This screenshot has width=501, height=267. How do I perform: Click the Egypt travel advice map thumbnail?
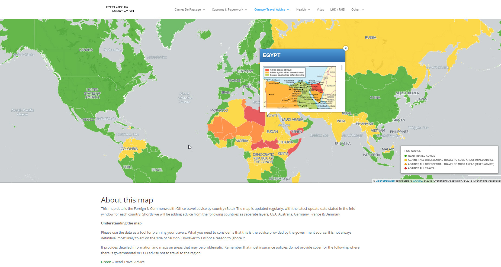coord(299,88)
